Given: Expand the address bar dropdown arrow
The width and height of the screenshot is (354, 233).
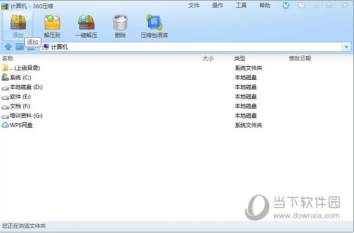Looking at the screenshot, I should tap(346, 47).
